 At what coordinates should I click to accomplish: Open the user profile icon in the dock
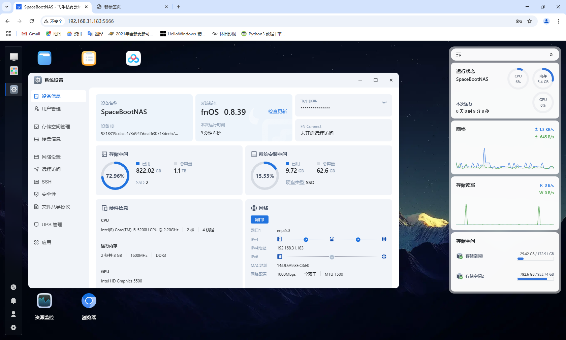coord(13,314)
